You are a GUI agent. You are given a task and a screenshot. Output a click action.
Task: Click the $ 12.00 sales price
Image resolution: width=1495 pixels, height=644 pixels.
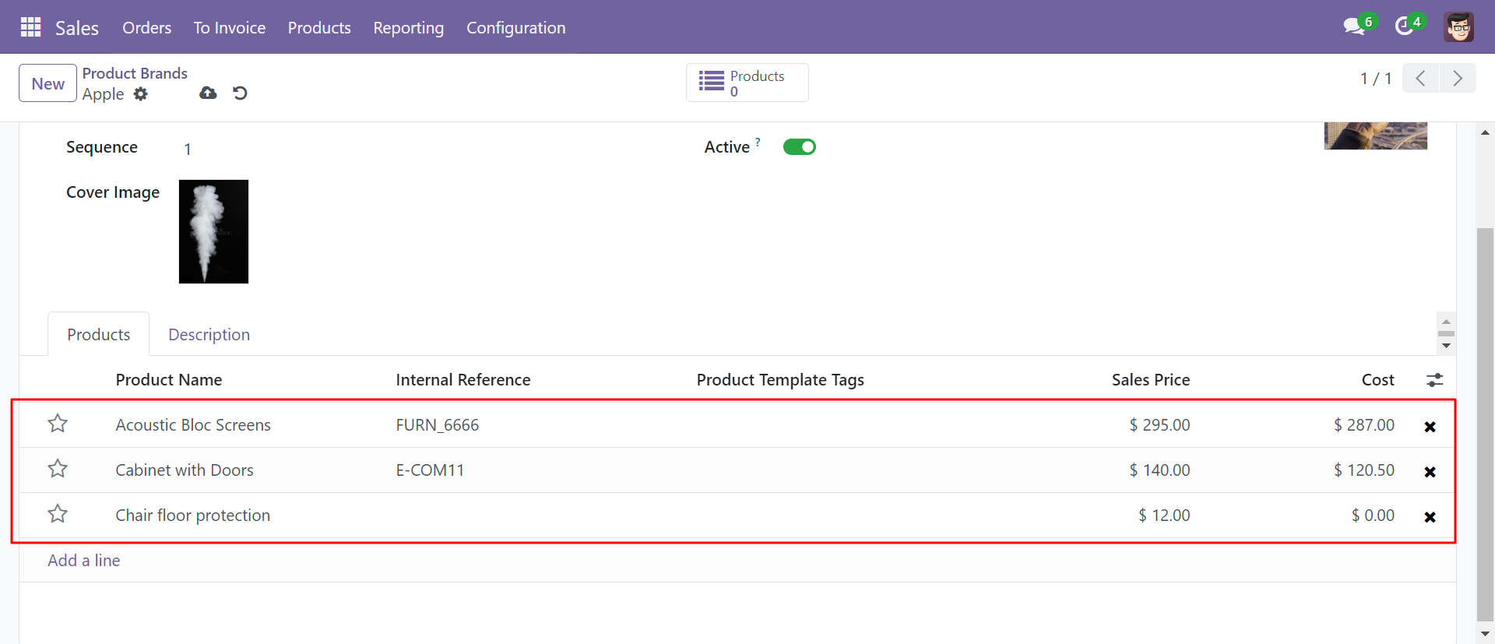[1164, 516]
